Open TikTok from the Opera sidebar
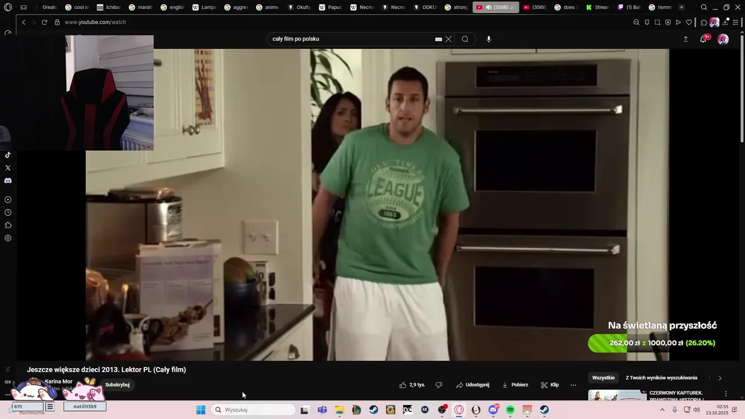Viewport: 745px width, 419px height. click(x=8, y=155)
